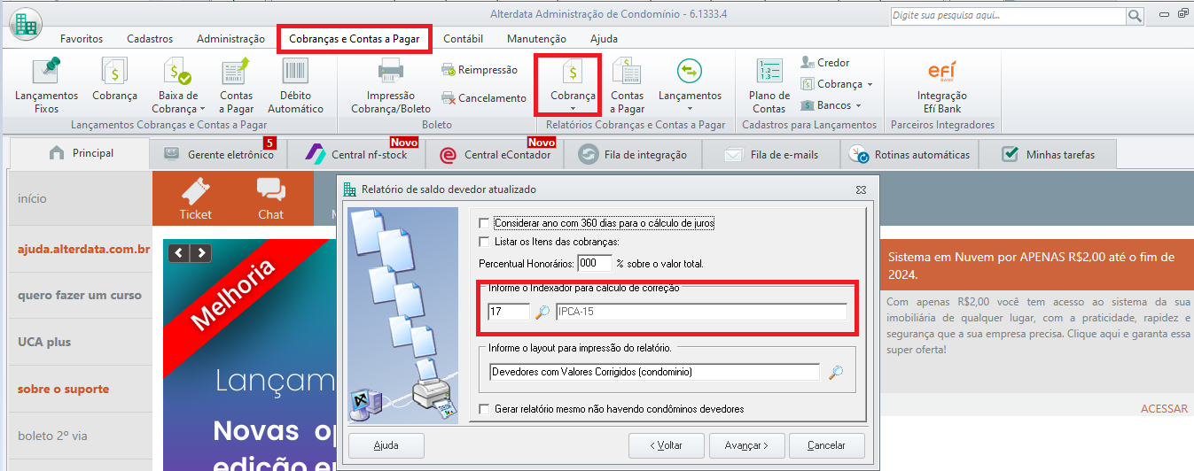
Task: Open the Contábil ribbon tab
Action: point(463,38)
